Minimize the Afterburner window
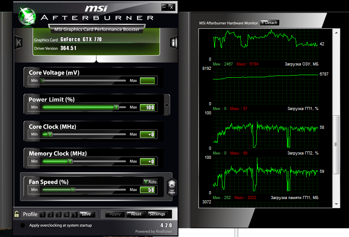349x237 pixels. tap(164, 7)
